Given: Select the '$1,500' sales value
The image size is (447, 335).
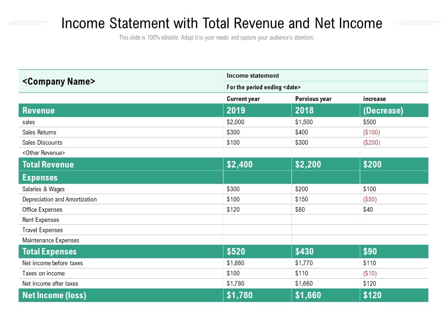Looking at the screenshot, I should coord(304,122).
